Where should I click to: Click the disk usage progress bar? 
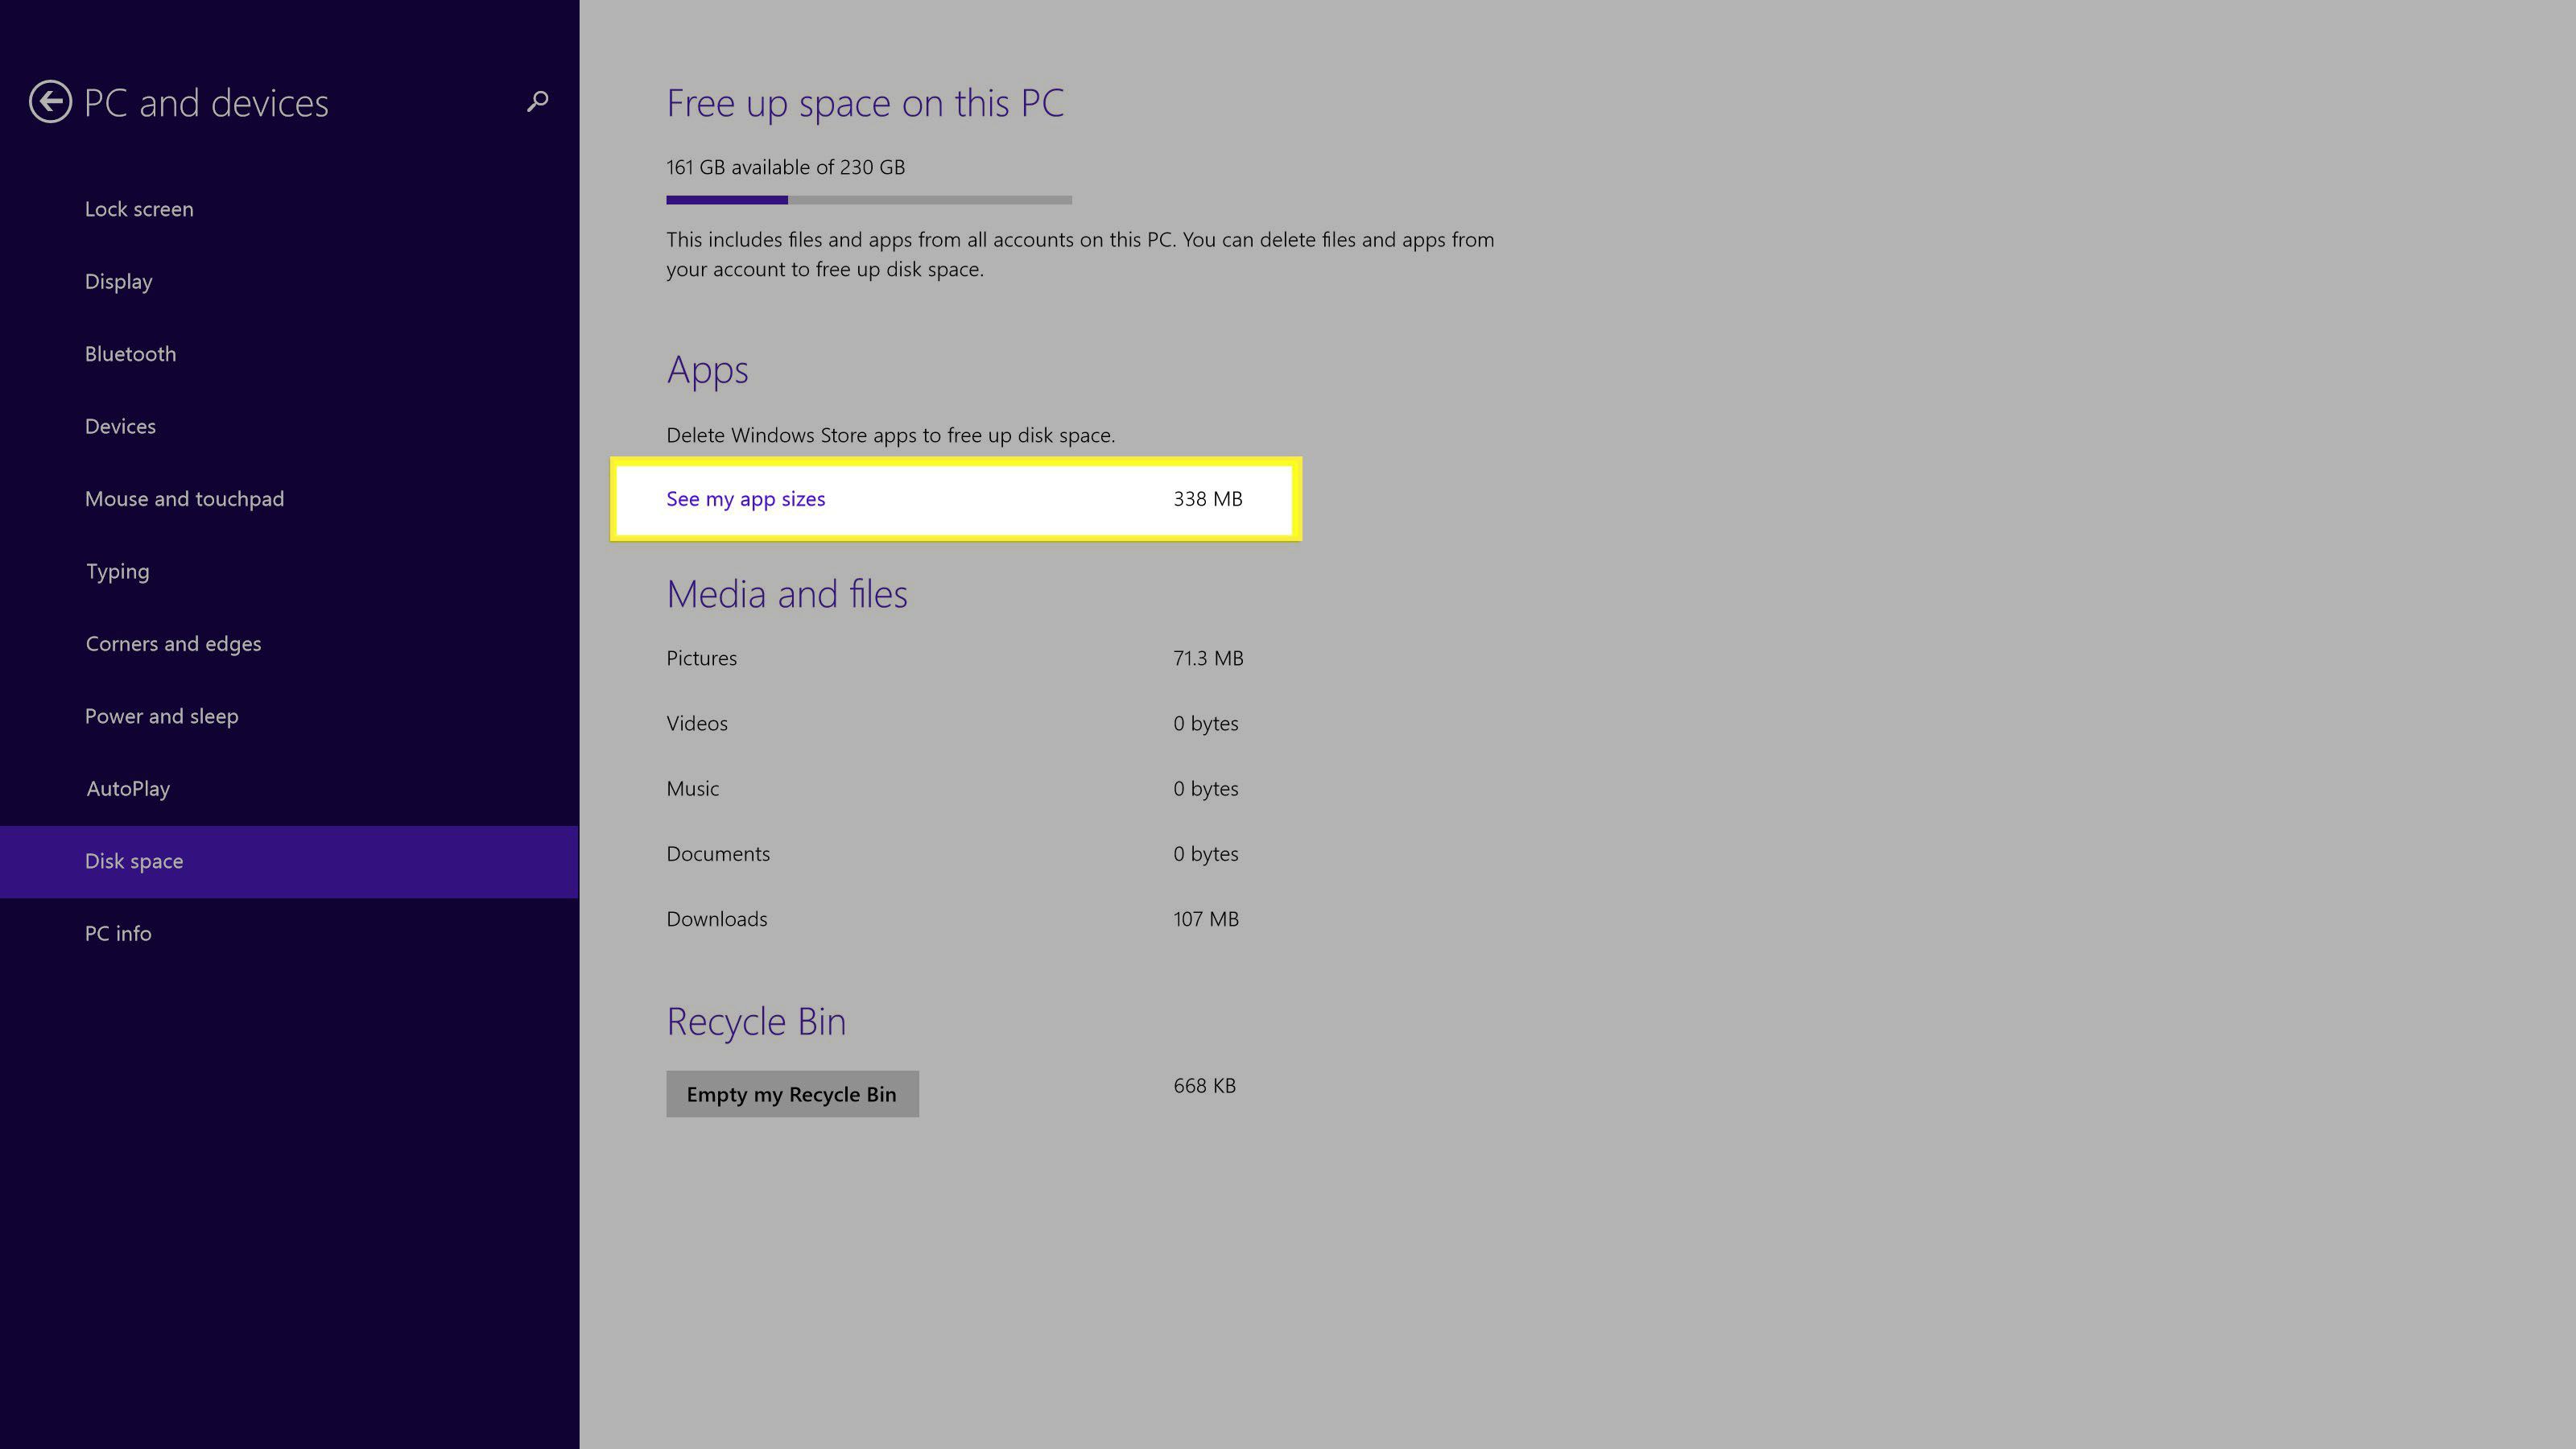pyautogui.click(x=869, y=200)
